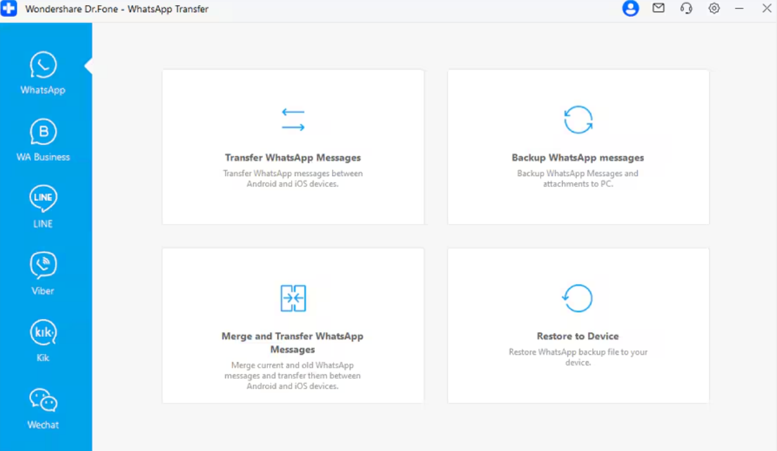Open Transfer WhatsApp Messages feature
Viewport: 777px width, 451px height.
point(293,157)
